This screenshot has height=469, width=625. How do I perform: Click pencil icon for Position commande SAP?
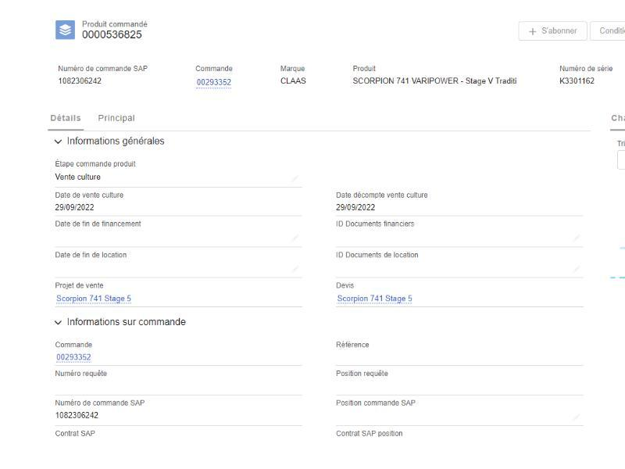577,417
